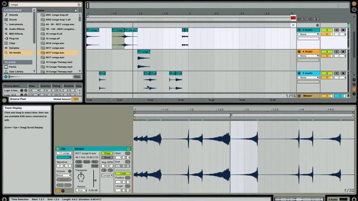Toggle the green Loop switch in the Sample box

[x=123, y=174]
